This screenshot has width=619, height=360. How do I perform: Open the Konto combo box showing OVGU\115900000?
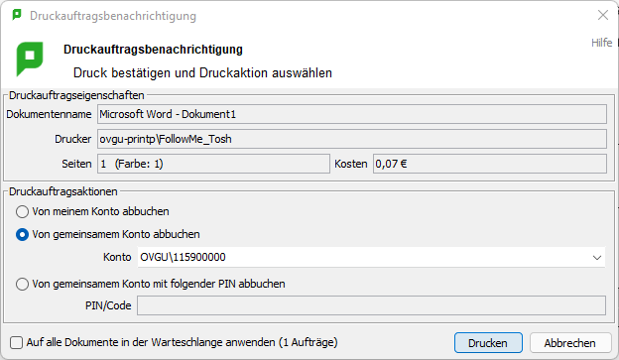coord(371,258)
